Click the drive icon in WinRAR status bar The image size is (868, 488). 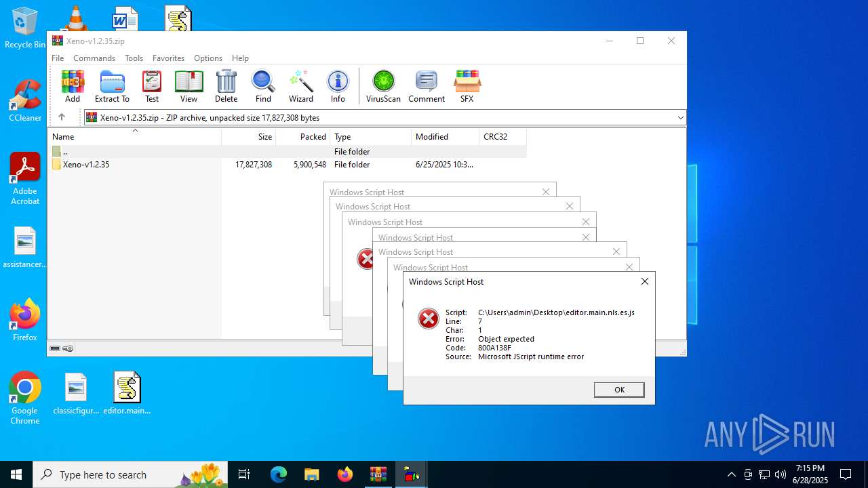tap(55, 348)
